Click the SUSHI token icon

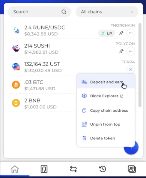[x=16, y=48]
